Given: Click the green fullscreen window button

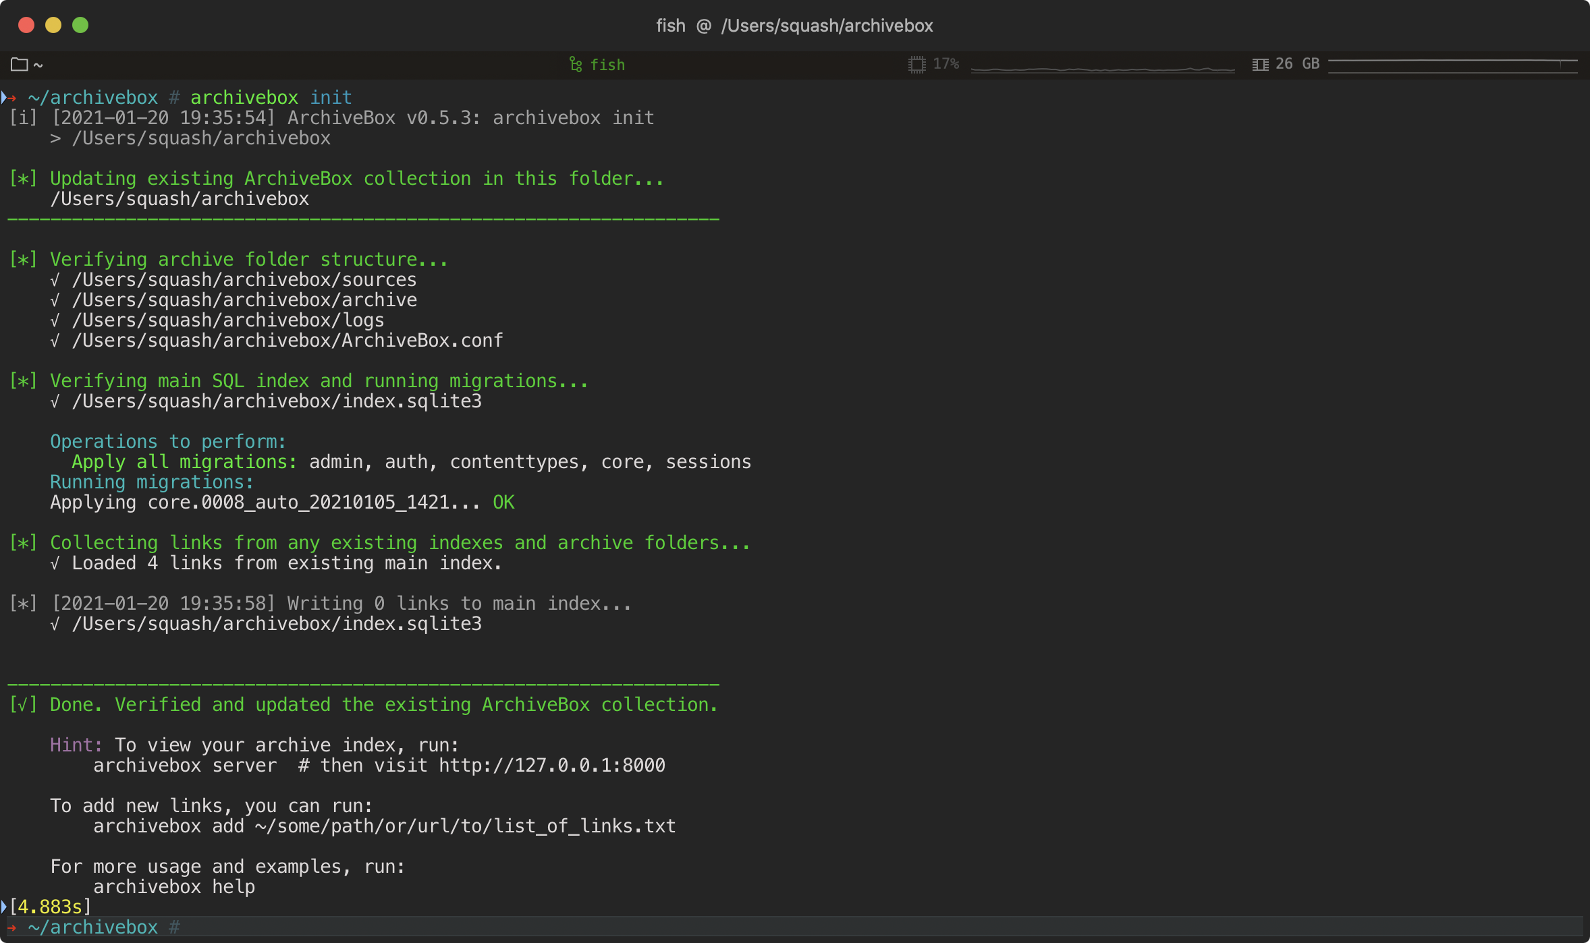Looking at the screenshot, I should point(80,26).
